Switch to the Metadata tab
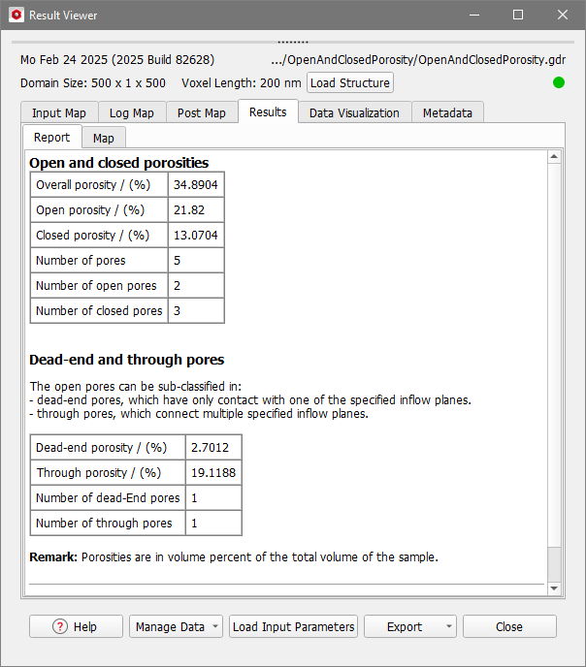Viewport: 586px width, 667px height. pyautogui.click(x=447, y=112)
